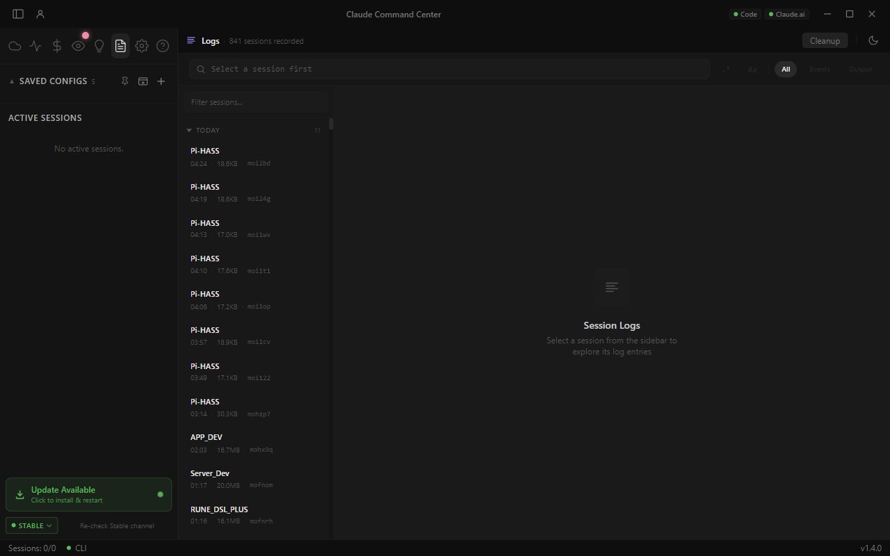Open Pi-HASS session at 03:49
The height and width of the screenshot is (556, 890).
pos(254,371)
